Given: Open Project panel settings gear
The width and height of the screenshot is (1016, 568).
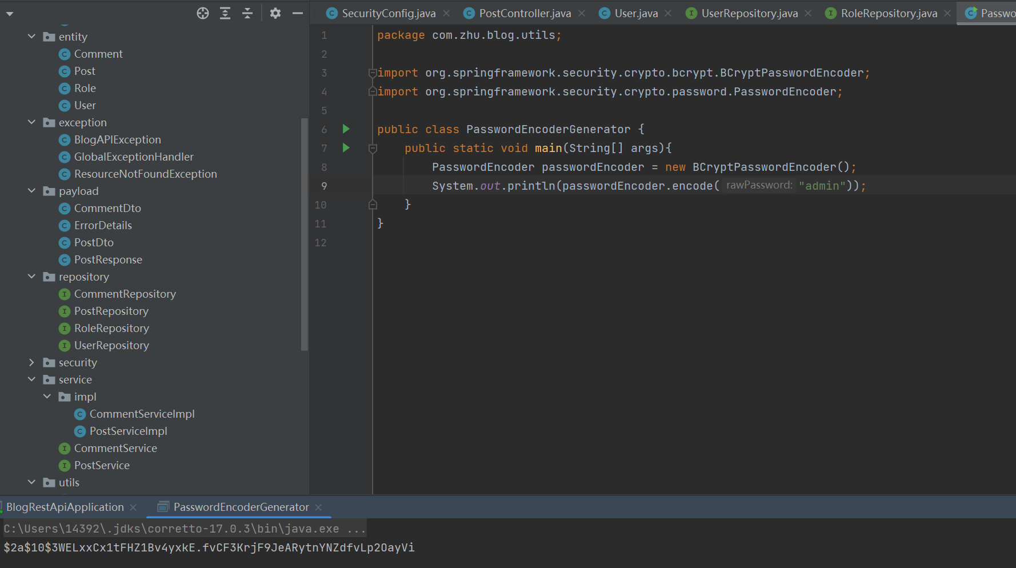Looking at the screenshot, I should click(x=275, y=13).
